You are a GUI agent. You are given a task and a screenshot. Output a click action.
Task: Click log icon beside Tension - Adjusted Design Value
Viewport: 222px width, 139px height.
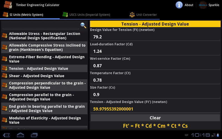4,68
